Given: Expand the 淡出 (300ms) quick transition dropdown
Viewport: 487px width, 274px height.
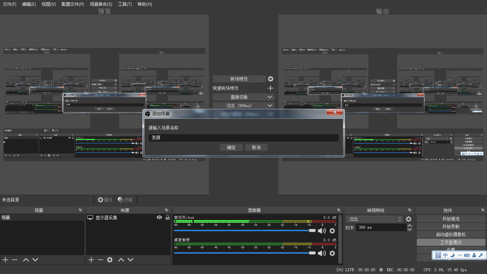Looking at the screenshot, I should [x=270, y=106].
